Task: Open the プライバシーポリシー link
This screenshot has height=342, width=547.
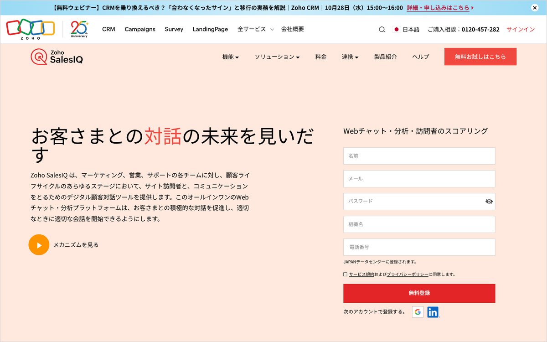Action: 408,275
